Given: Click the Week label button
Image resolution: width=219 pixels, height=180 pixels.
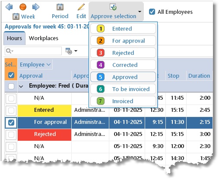Looking at the screenshot, I should pos(28,16).
